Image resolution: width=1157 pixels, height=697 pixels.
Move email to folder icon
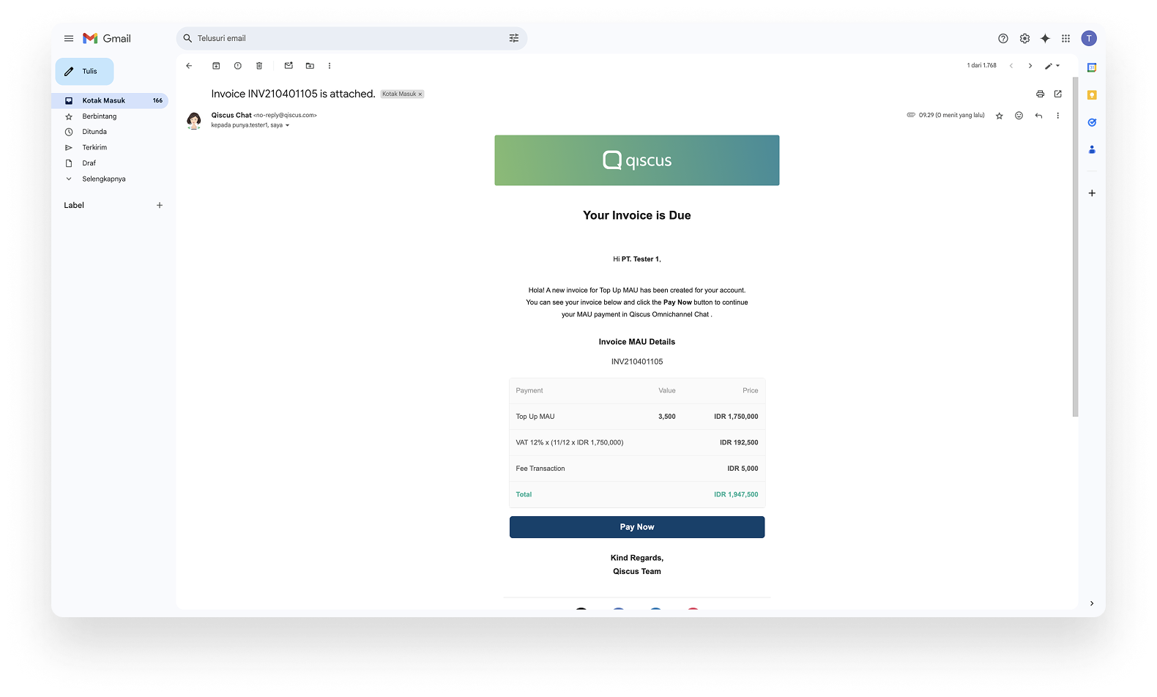coord(310,66)
